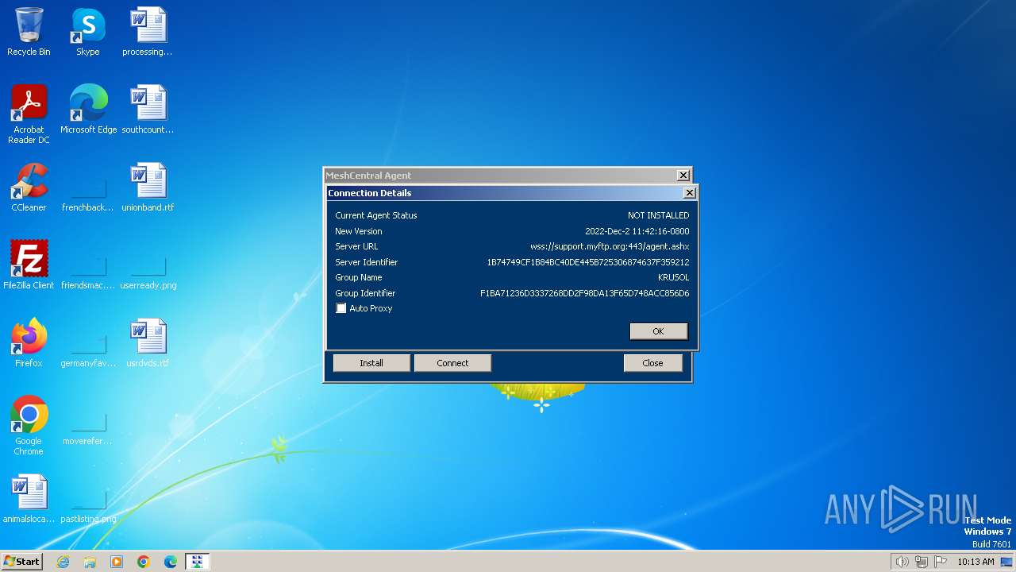Image resolution: width=1016 pixels, height=572 pixels.
Task: Close the Connection Details dialog via X
Action: click(x=690, y=192)
